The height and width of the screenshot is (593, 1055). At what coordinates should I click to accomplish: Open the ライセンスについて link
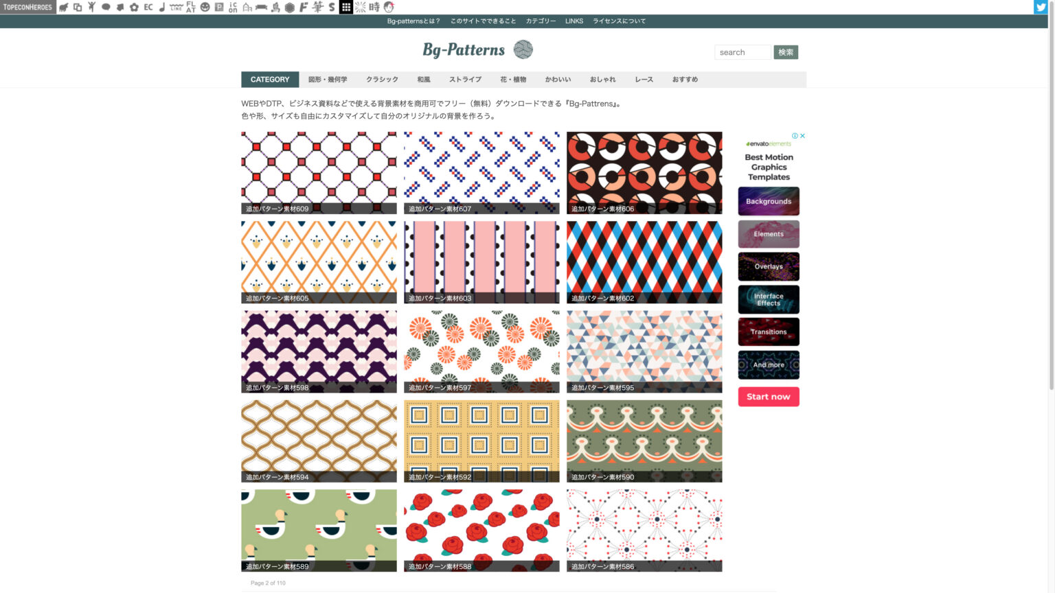pos(619,21)
